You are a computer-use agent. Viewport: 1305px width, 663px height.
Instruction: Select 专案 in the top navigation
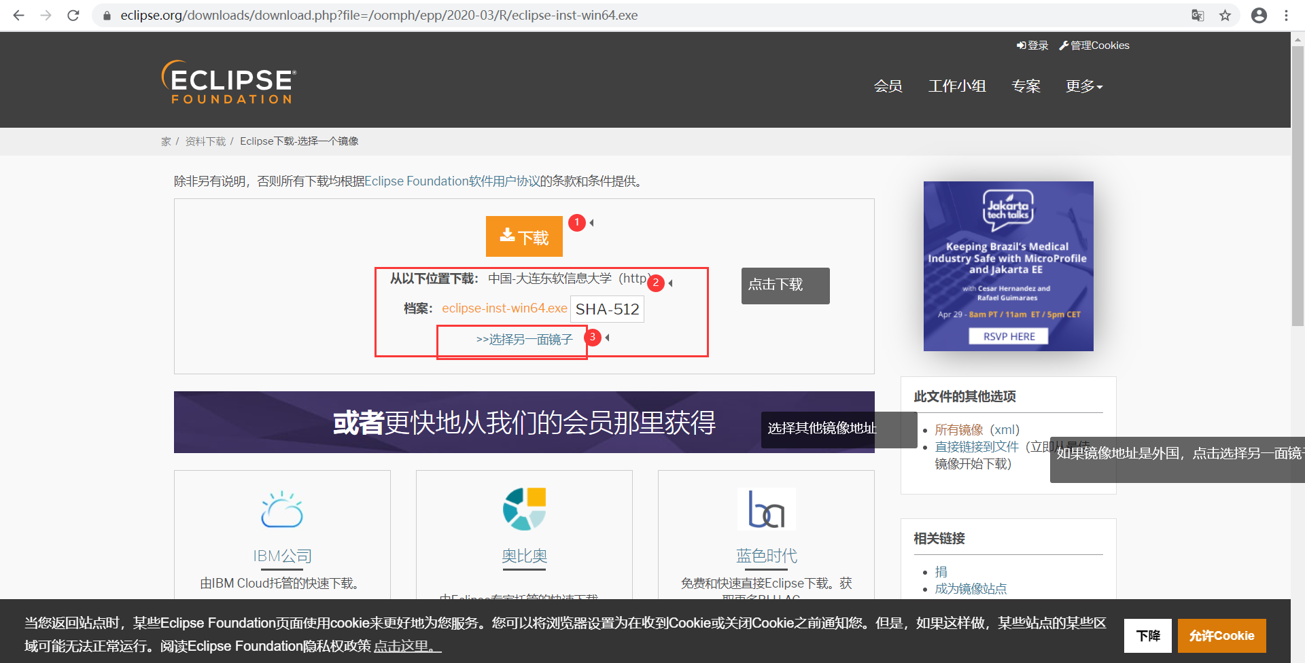coord(1026,86)
